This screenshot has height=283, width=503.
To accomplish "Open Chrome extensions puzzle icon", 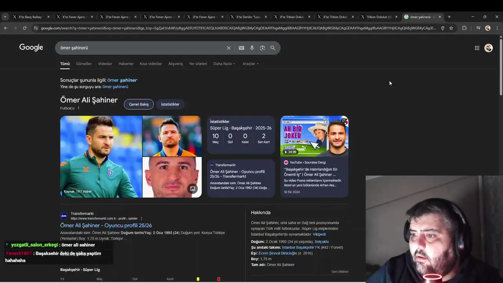I will [x=464, y=28].
